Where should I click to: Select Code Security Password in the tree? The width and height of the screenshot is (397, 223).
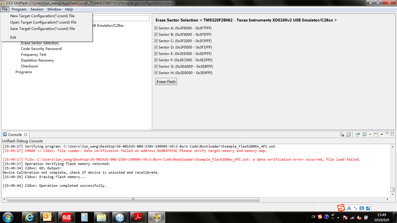click(x=41, y=49)
